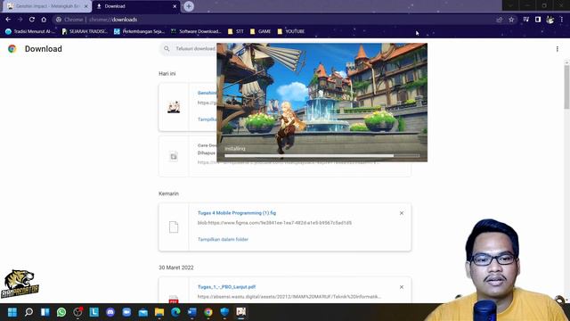Image resolution: width=570 pixels, height=321 pixels.
Task: Open the blue L app in the taskbar
Action: click(x=94, y=312)
